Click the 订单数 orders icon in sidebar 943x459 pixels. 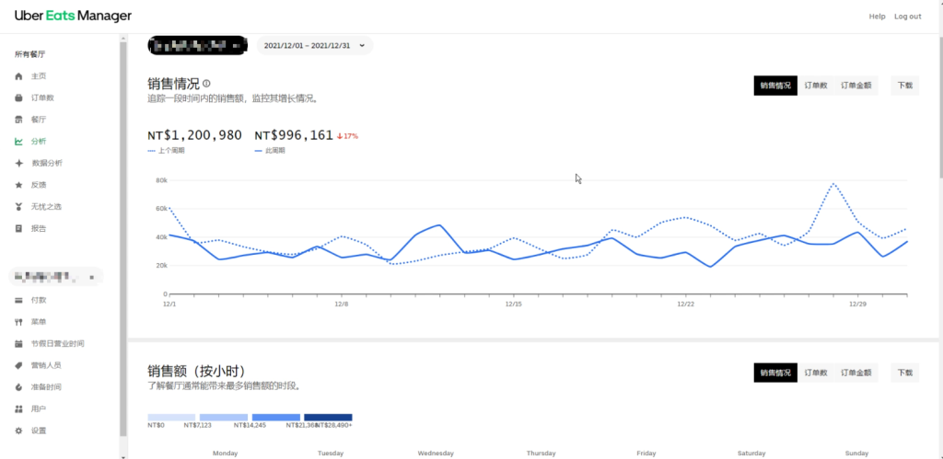pyautogui.click(x=18, y=98)
